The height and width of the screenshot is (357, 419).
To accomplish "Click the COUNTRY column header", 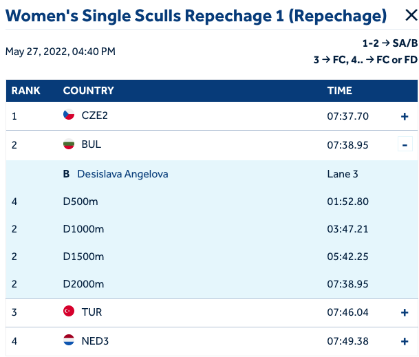I will pos(88,91).
